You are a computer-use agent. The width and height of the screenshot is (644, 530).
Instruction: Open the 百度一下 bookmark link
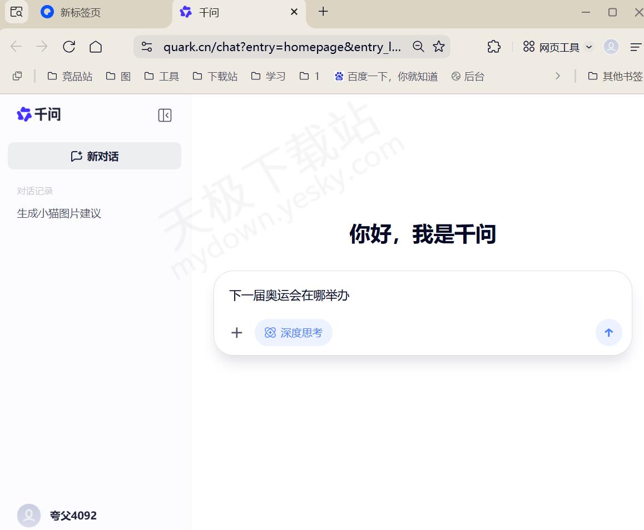pos(386,76)
